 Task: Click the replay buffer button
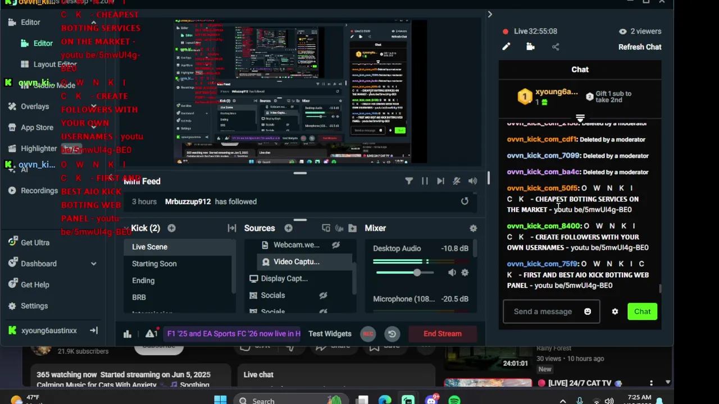[392, 333]
